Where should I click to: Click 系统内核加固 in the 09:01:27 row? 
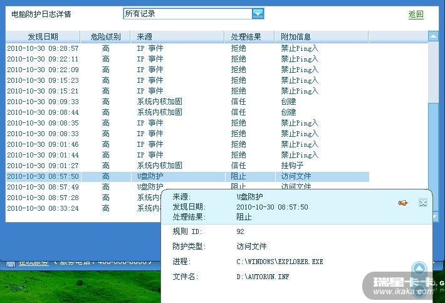(x=159, y=166)
